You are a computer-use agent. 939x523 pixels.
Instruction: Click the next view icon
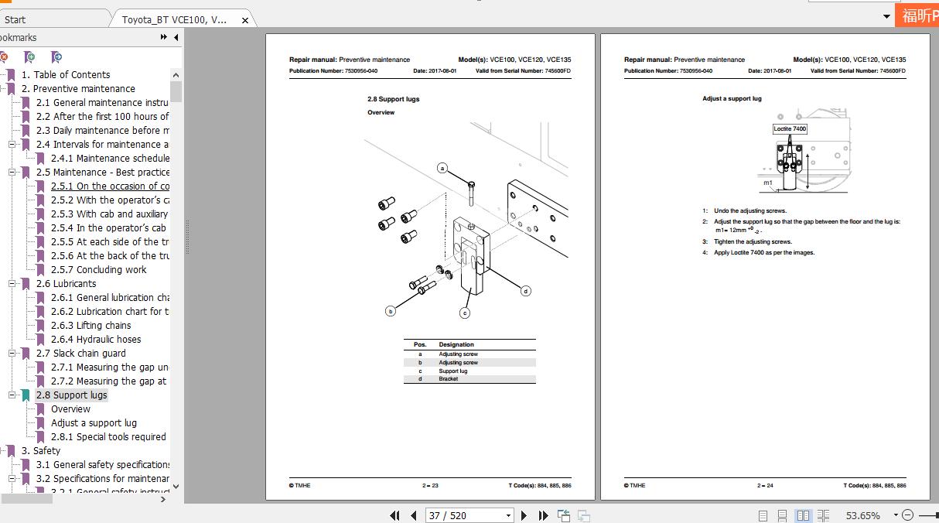click(583, 515)
